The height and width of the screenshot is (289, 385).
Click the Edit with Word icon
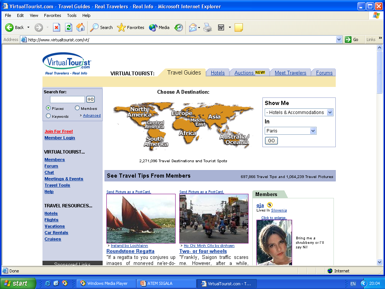(221, 27)
